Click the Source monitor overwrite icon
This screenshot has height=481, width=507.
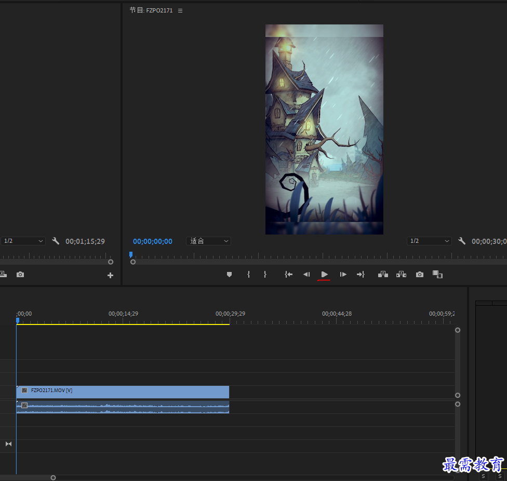(3, 275)
